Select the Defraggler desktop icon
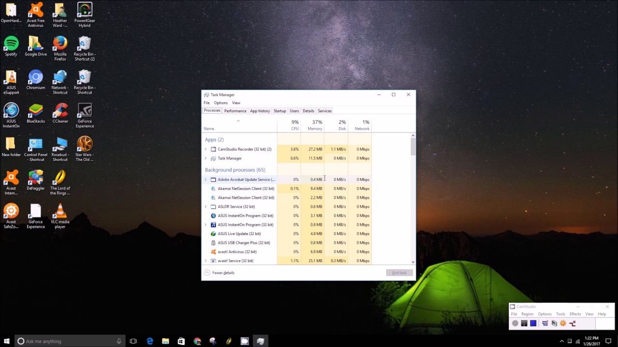The height and width of the screenshot is (347, 618). point(36,181)
